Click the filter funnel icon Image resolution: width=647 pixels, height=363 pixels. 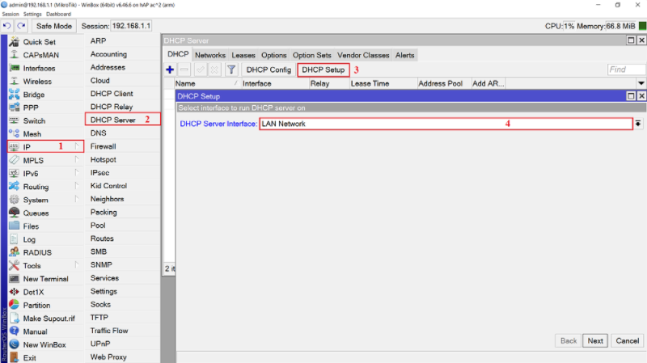(x=231, y=70)
